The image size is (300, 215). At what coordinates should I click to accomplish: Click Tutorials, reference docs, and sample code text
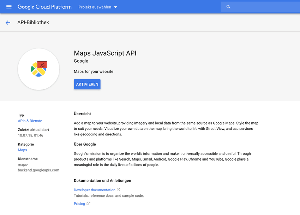(109, 196)
